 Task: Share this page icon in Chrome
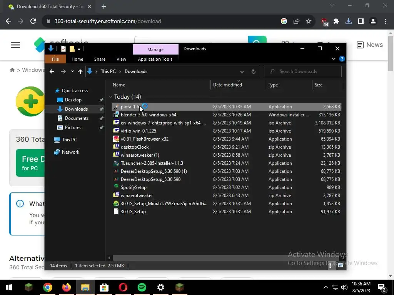(296, 22)
